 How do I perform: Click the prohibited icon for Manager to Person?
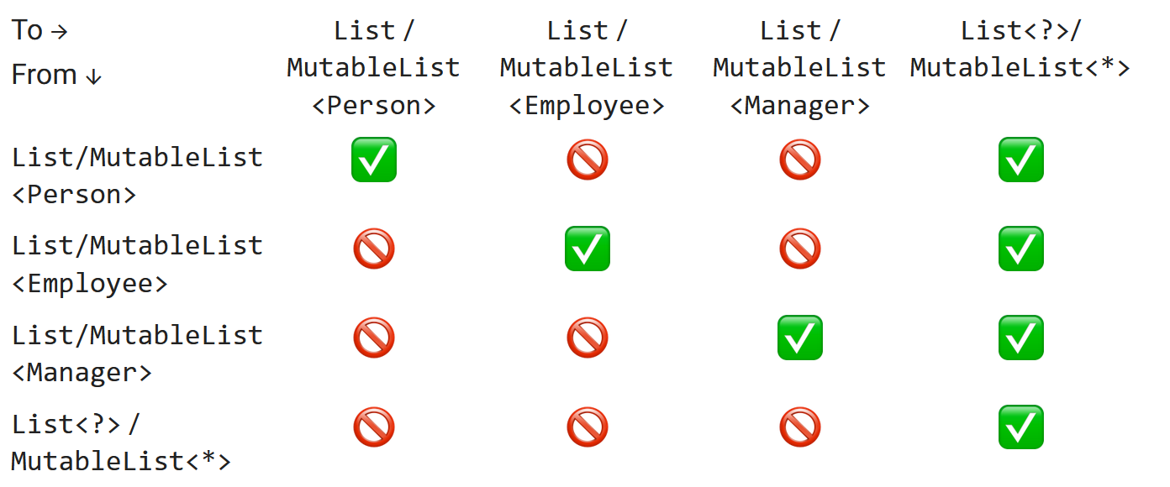374,338
